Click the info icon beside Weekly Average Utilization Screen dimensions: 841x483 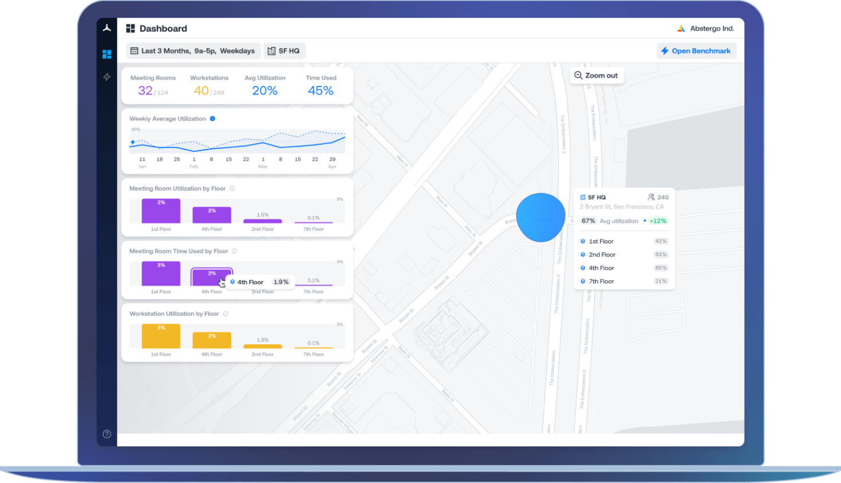coord(213,119)
